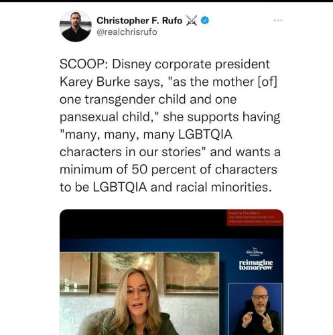This screenshot has width=333, height=335.
Task: Click the red FlashBack watermark box
Action: tap(255, 217)
